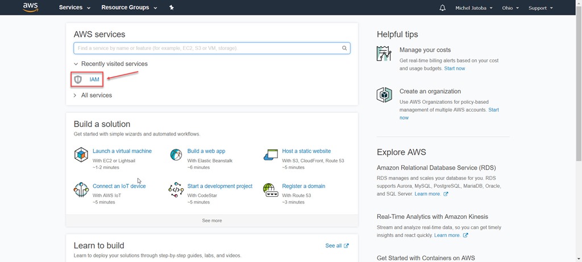582x262 pixels.
Task: Click the Build a web app globe icon
Action: tap(176, 154)
